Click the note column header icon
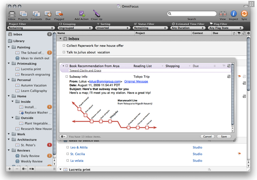The height and width of the screenshot is (180, 257). (244, 33)
